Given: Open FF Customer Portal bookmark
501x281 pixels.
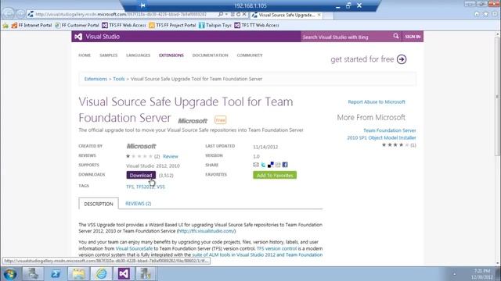Looking at the screenshot, I should click(x=77, y=25).
